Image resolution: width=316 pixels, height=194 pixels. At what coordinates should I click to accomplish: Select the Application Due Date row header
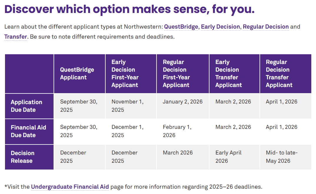coord(29,106)
